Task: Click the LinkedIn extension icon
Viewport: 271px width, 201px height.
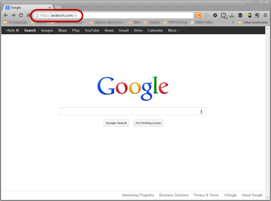Action: click(x=224, y=15)
